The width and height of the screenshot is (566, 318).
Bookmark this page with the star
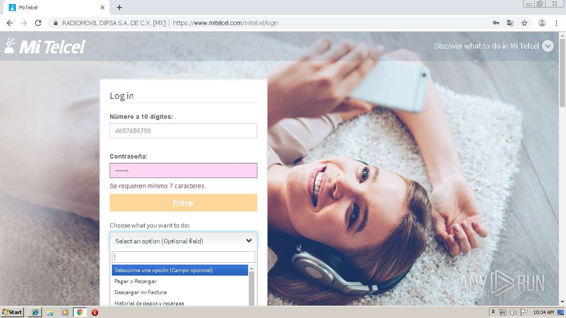[524, 23]
